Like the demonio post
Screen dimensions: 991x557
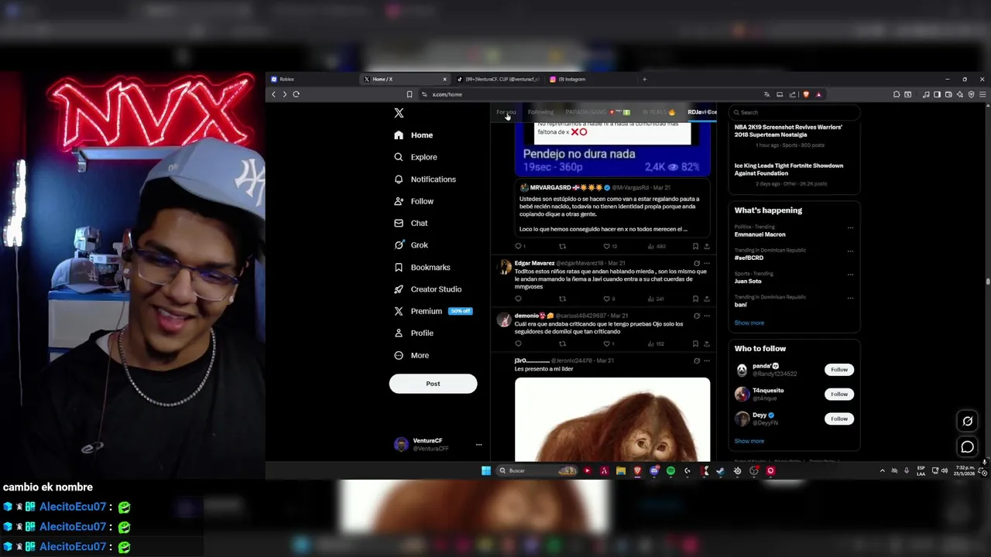607,343
